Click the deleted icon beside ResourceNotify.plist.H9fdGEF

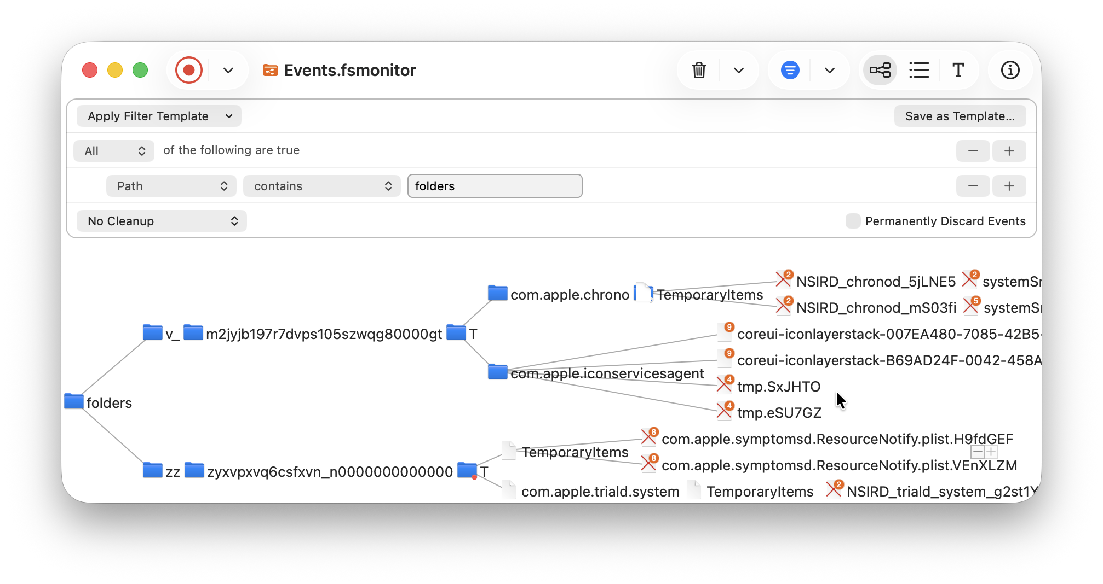[x=650, y=436]
